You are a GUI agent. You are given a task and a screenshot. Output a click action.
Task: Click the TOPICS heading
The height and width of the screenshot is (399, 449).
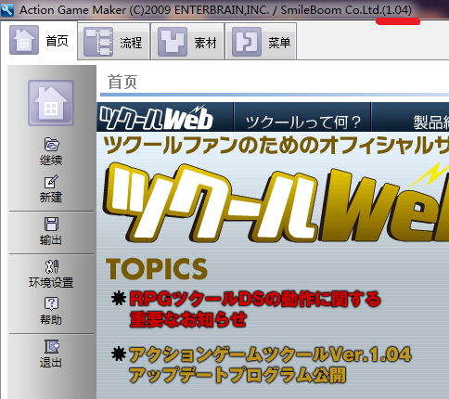(157, 269)
